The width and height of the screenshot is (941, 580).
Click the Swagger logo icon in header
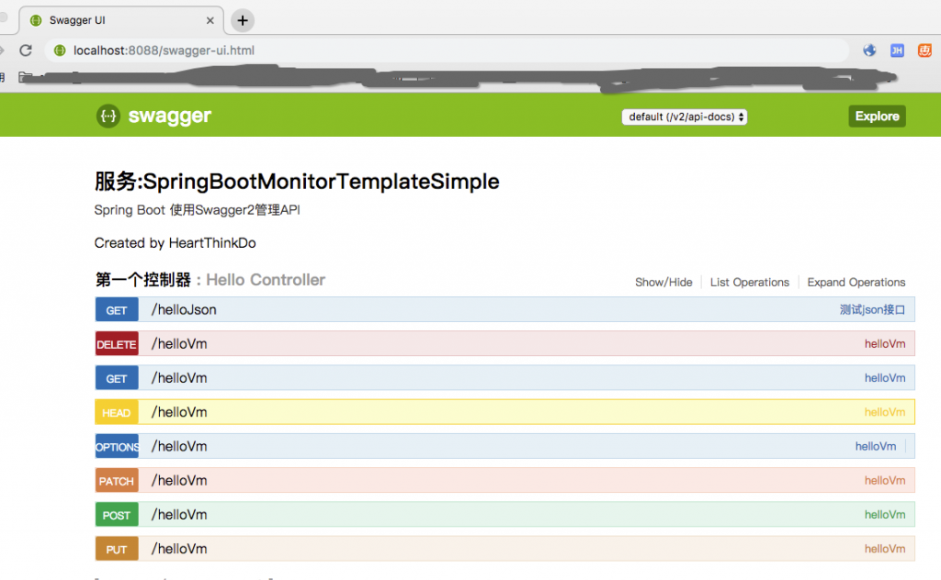(x=108, y=116)
